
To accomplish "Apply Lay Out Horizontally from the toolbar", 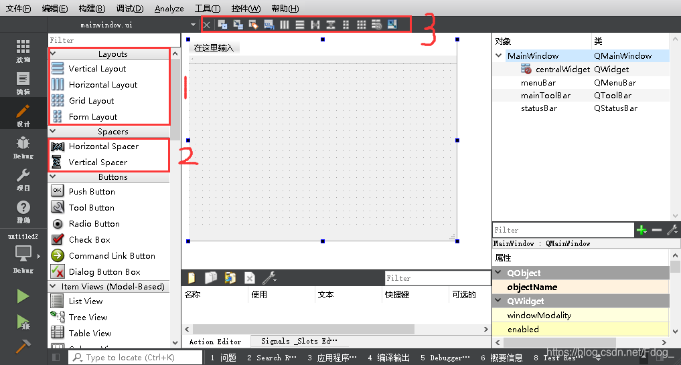I will tap(285, 25).
